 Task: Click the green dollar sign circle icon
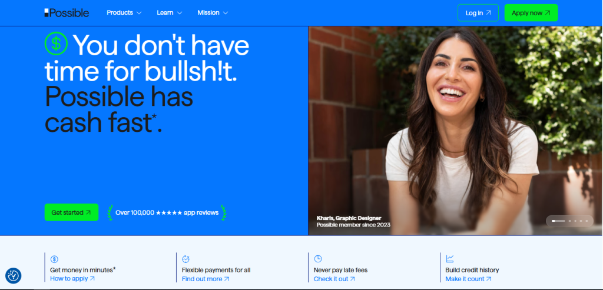(x=56, y=44)
